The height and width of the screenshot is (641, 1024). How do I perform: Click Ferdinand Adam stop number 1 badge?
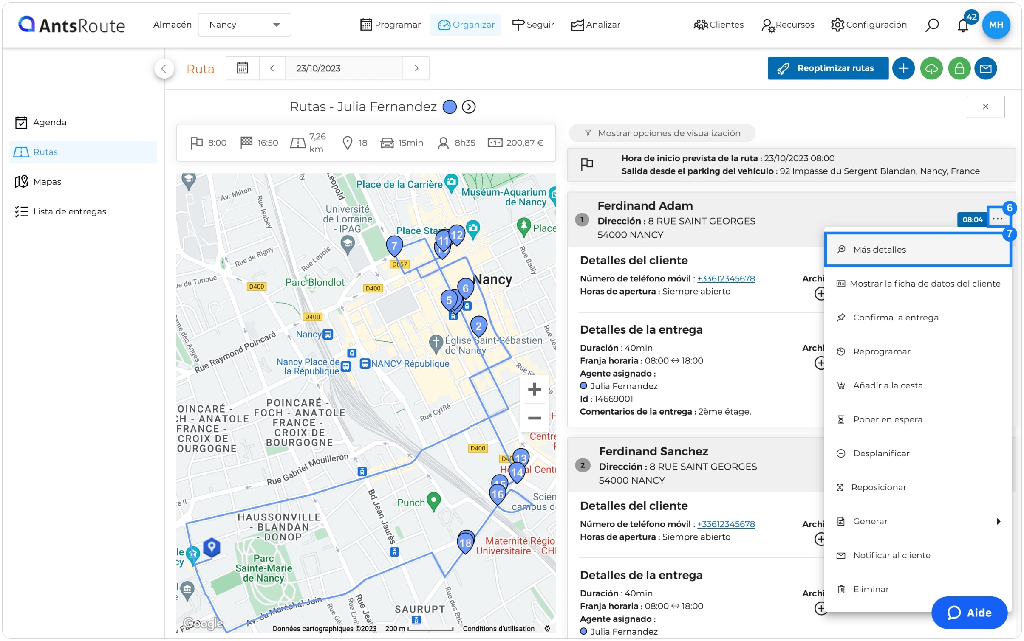point(582,219)
